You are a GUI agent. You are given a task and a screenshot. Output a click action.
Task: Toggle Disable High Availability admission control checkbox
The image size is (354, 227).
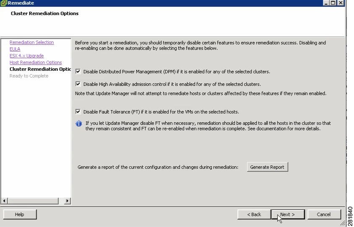pyautogui.click(x=78, y=84)
